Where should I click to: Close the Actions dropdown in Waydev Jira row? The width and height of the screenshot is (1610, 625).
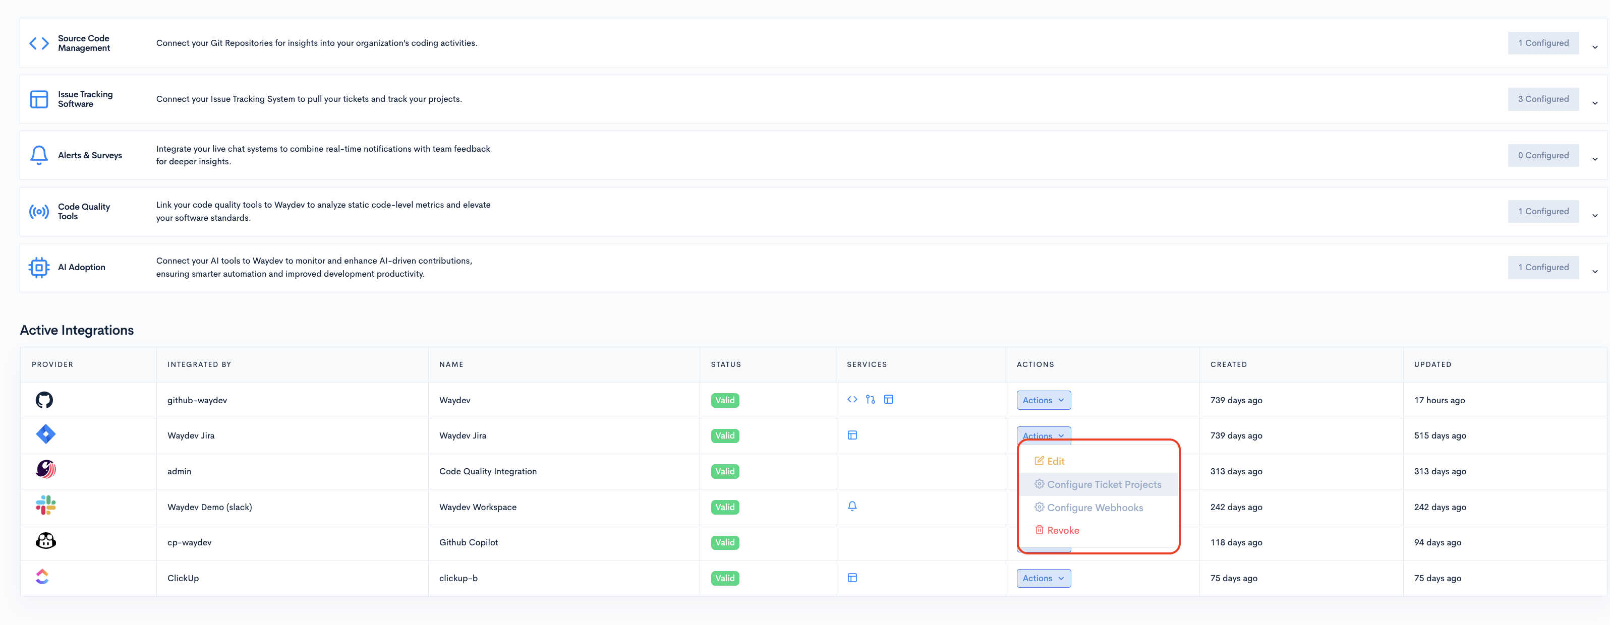click(1043, 434)
